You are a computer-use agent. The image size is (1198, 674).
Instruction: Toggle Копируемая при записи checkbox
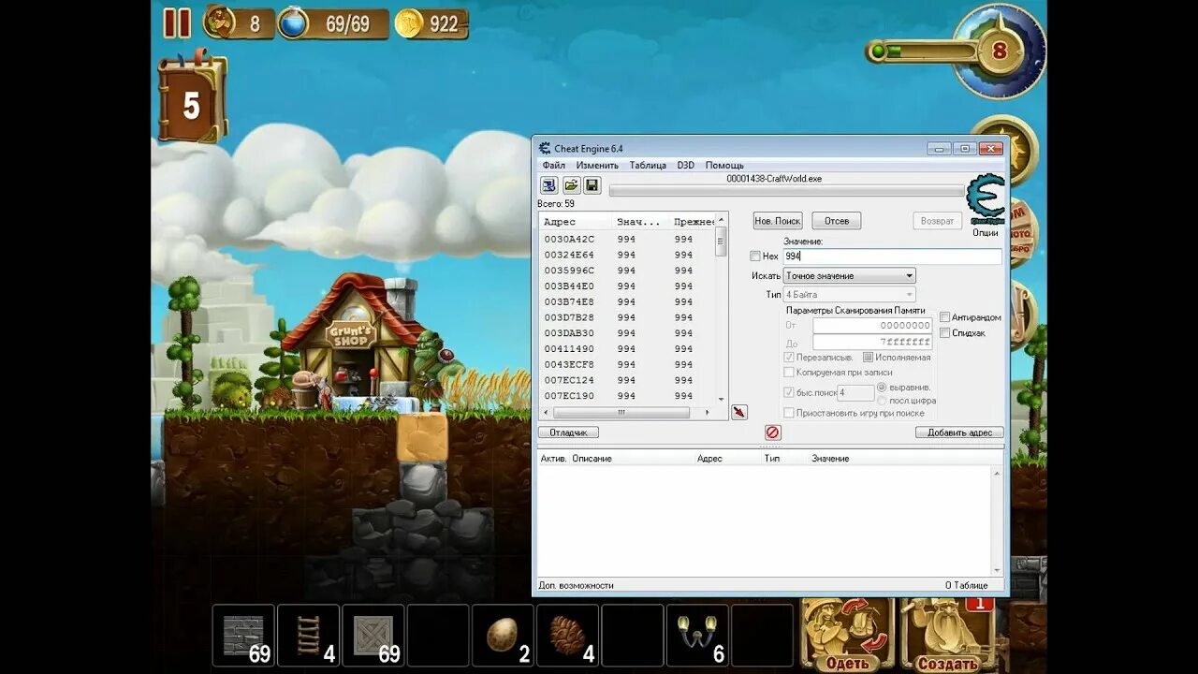point(789,373)
